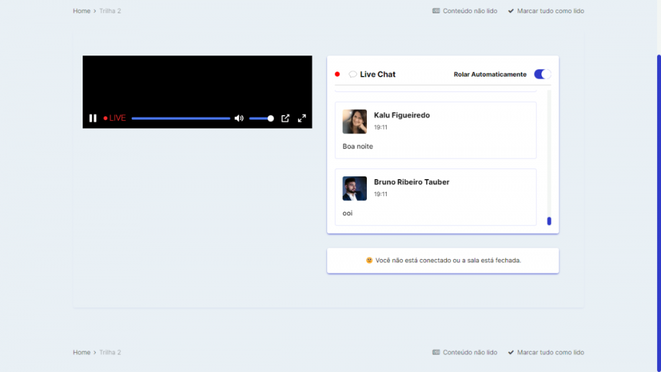The image size is (661, 372).
Task: Open video in pop-out window
Action: 286,118
